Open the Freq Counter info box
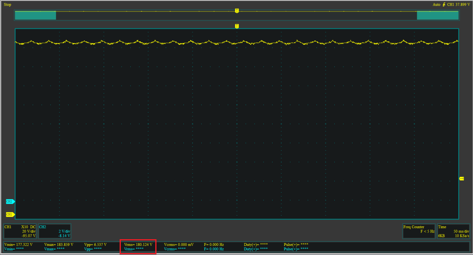The image size is (473, 255). click(419, 231)
